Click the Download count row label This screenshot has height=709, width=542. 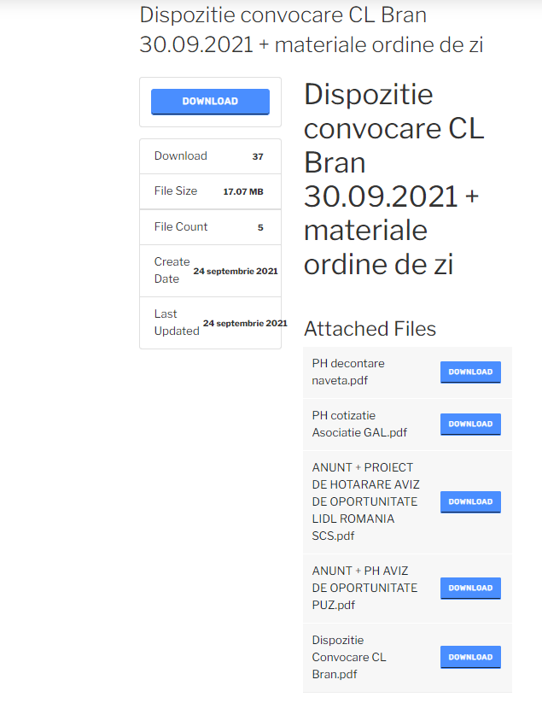coord(180,156)
